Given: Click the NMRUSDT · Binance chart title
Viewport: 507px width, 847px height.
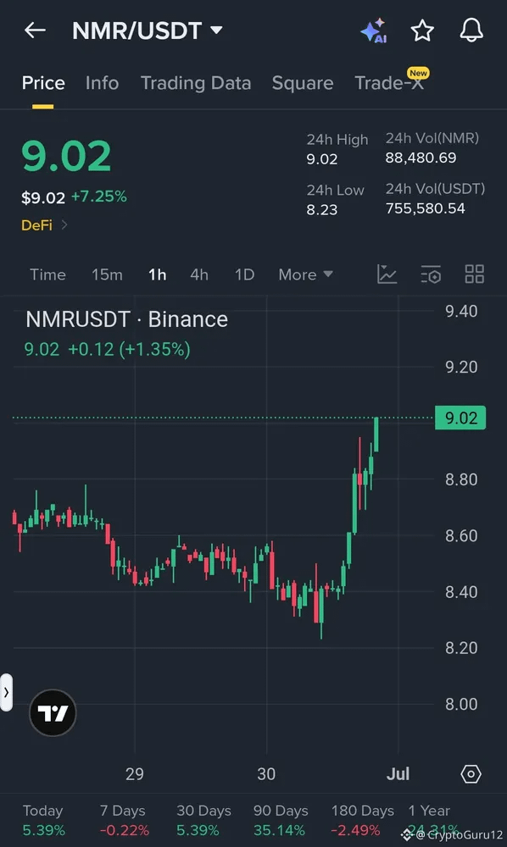Looking at the screenshot, I should (x=126, y=320).
